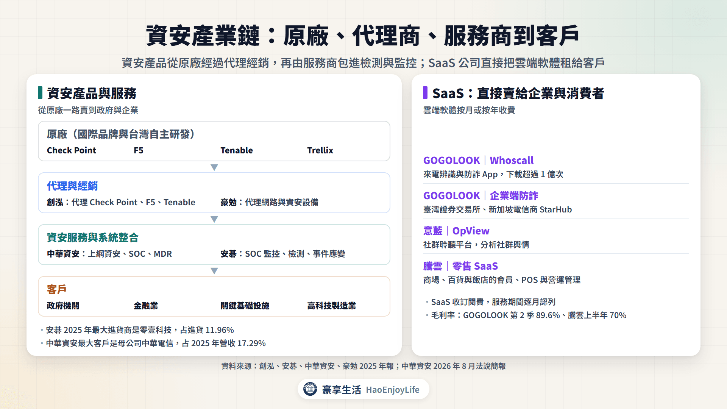The height and width of the screenshot is (409, 727).
Task: Click the 原廠（國際品牌與台灣自主研發） heading
Action: pyautogui.click(x=121, y=134)
